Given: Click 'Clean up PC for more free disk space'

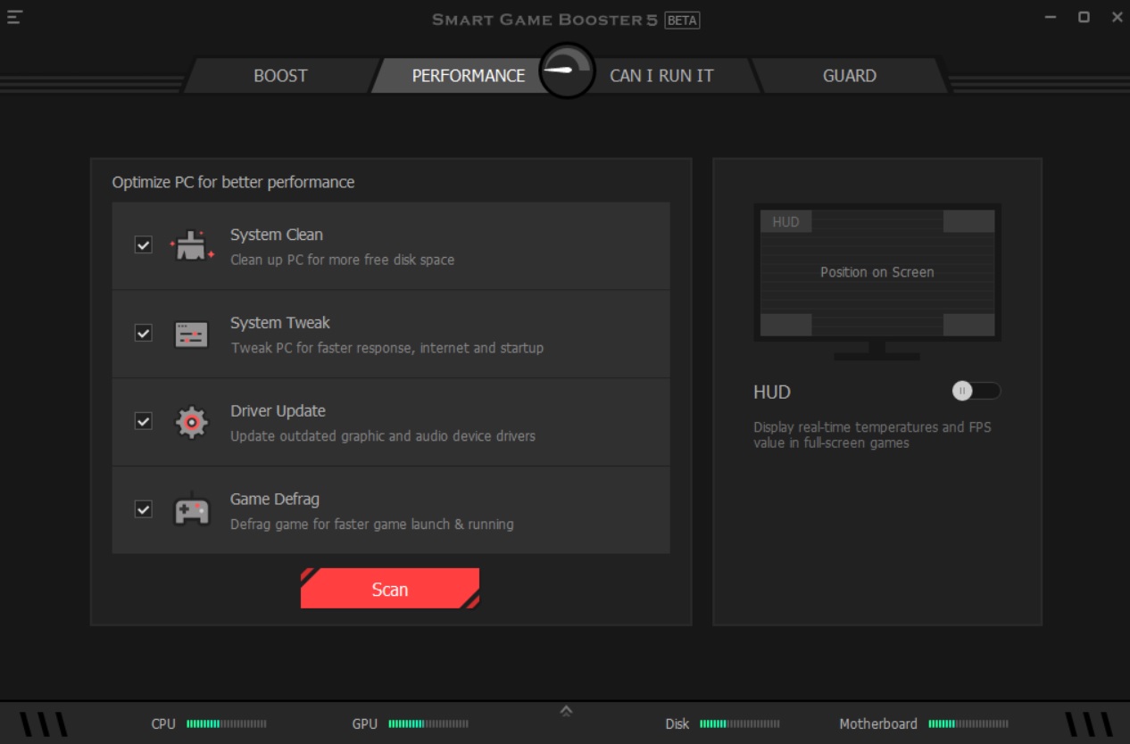Looking at the screenshot, I should 343,260.
